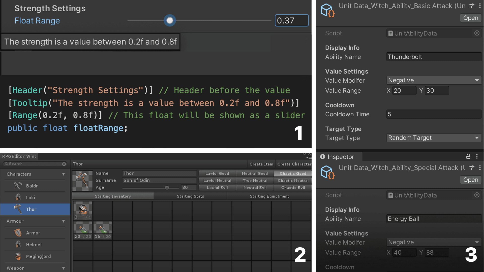
Task: Click the Thunderbolt Ability Name field
Action: tap(434, 57)
